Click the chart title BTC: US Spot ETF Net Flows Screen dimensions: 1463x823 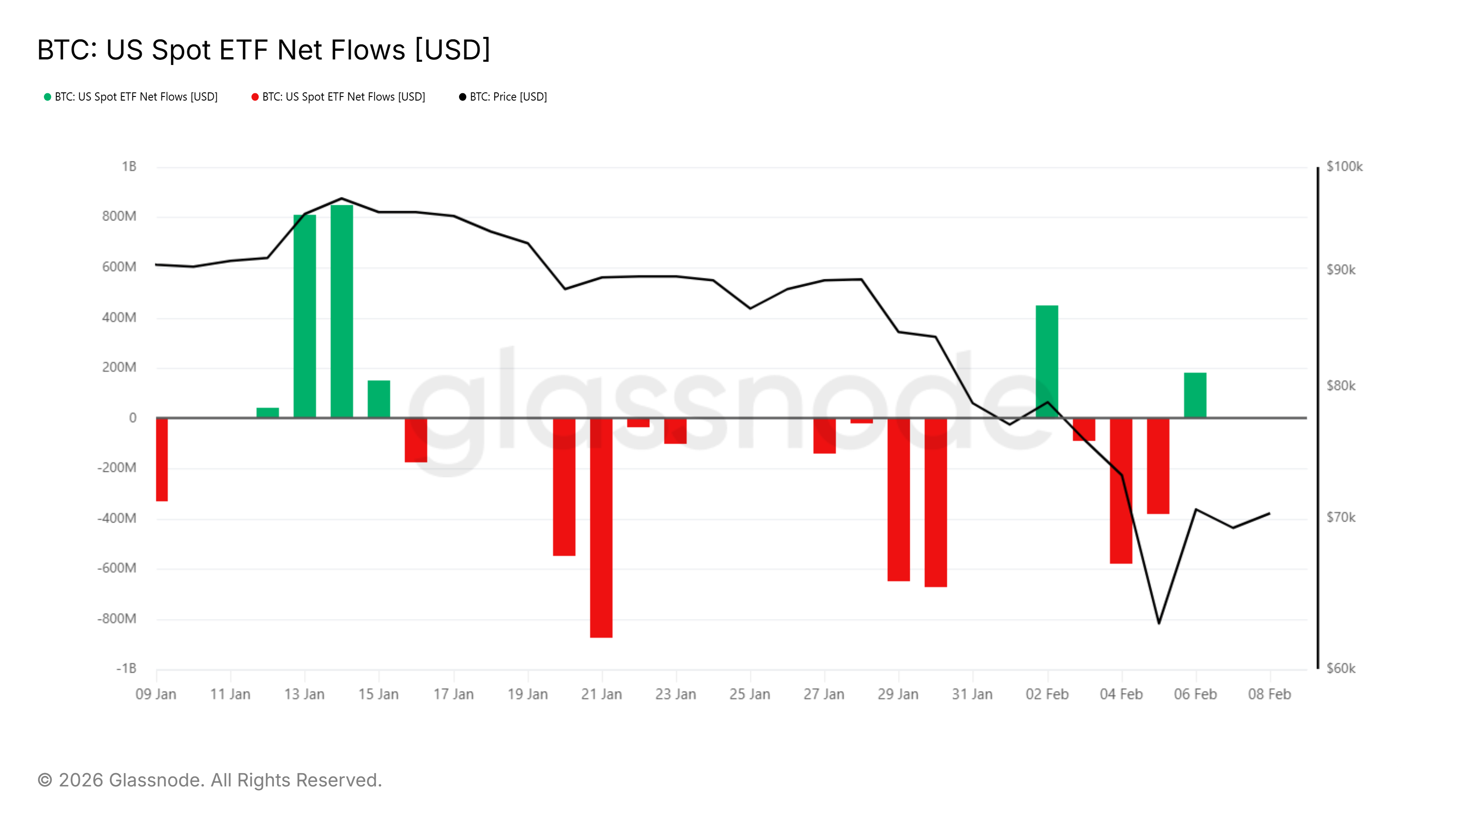[x=263, y=50]
